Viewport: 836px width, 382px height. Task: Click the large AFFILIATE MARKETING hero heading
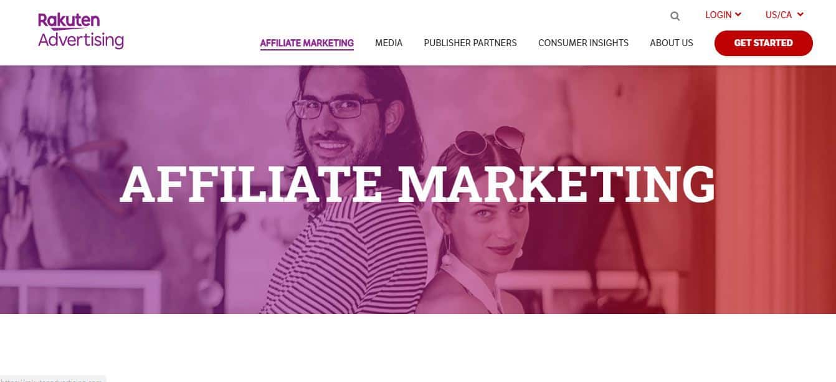click(x=417, y=183)
